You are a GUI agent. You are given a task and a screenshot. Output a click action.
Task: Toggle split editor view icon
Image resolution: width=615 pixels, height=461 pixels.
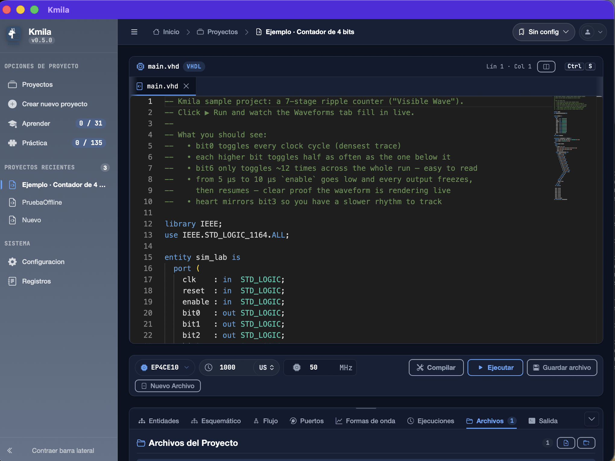click(546, 66)
